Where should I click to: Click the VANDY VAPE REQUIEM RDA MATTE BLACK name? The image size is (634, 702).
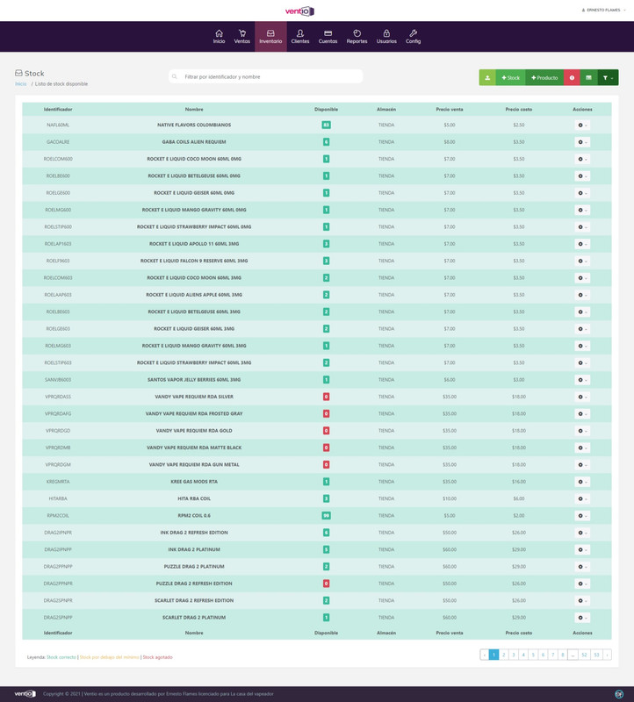pos(194,448)
